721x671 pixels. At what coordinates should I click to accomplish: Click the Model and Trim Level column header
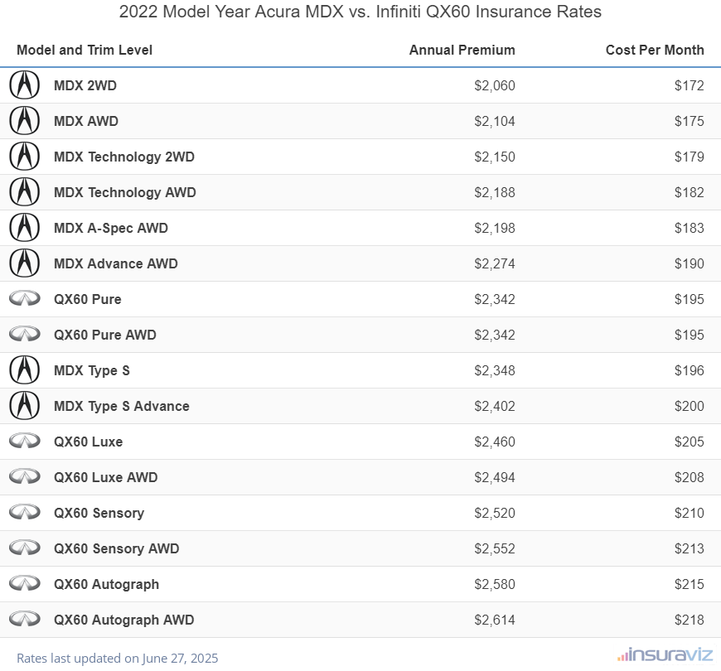(85, 50)
